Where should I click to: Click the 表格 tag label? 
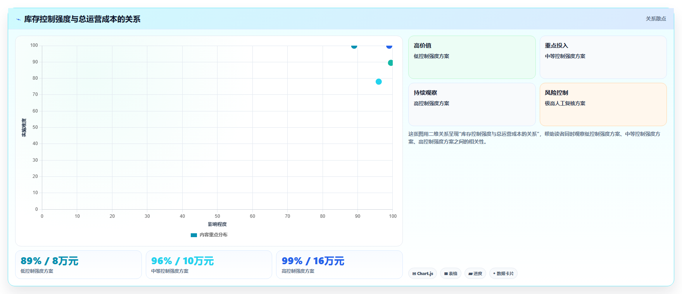pyautogui.click(x=453, y=273)
